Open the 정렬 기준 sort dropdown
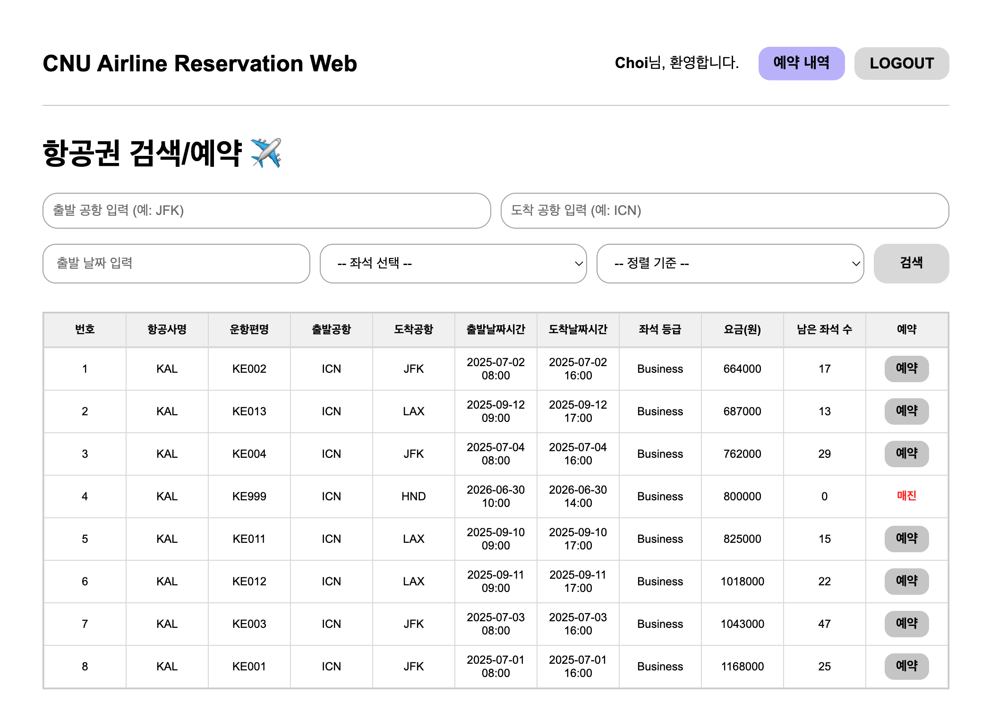The width and height of the screenshot is (990, 711). tap(730, 263)
